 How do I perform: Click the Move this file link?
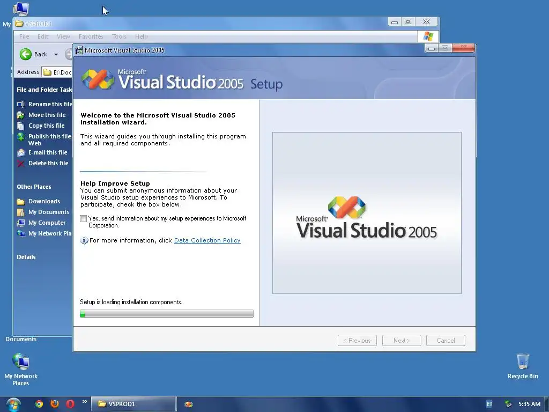pyautogui.click(x=47, y=115)
